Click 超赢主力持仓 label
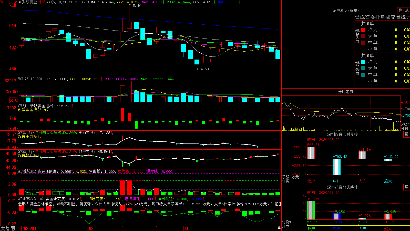Image resolution: width=410 pixels, height=231 pixels. click(x=29, y=136)
